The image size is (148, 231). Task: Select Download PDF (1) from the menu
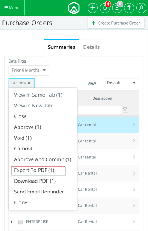pos(35,181)
